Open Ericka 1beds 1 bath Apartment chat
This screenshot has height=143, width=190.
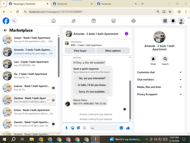[28, 112]
